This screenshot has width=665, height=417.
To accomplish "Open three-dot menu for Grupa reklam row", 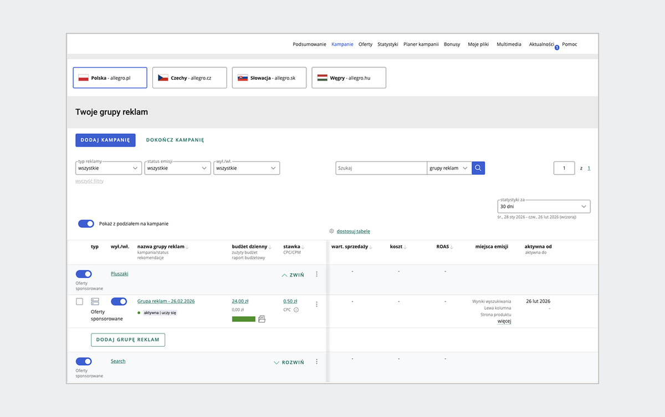I will coord(317,304).
